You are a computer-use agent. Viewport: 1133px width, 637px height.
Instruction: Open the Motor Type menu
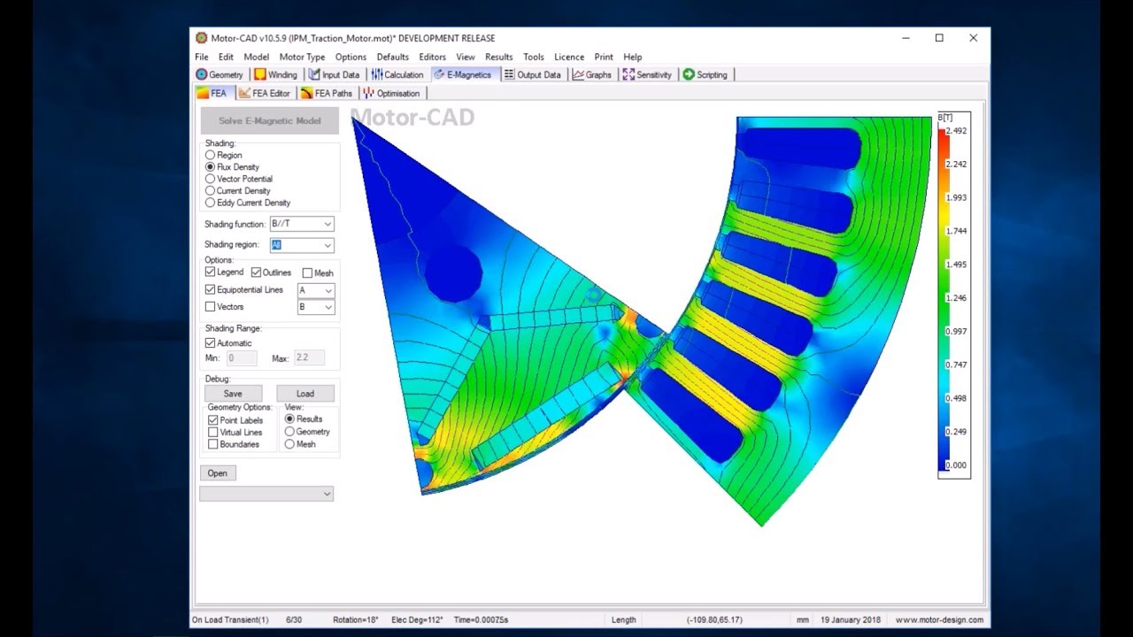(302, 57)
